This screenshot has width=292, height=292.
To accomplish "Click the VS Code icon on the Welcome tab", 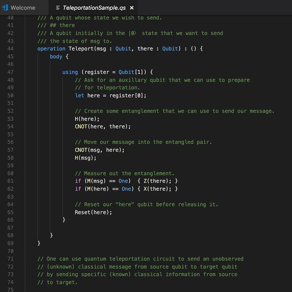I will coord(5,8).
